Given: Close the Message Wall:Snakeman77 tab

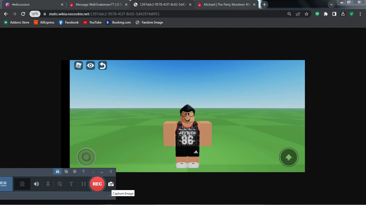Looking at the screenshot, I should tap(126, 5).
